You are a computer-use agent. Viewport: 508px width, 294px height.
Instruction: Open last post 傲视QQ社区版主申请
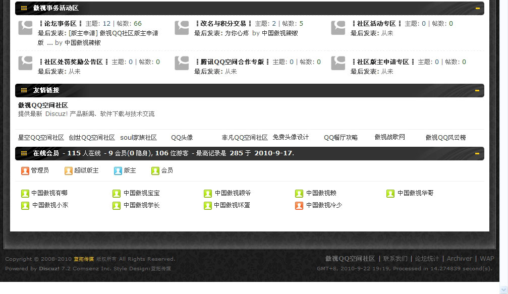pyautogui.click(x=114, y=33)
